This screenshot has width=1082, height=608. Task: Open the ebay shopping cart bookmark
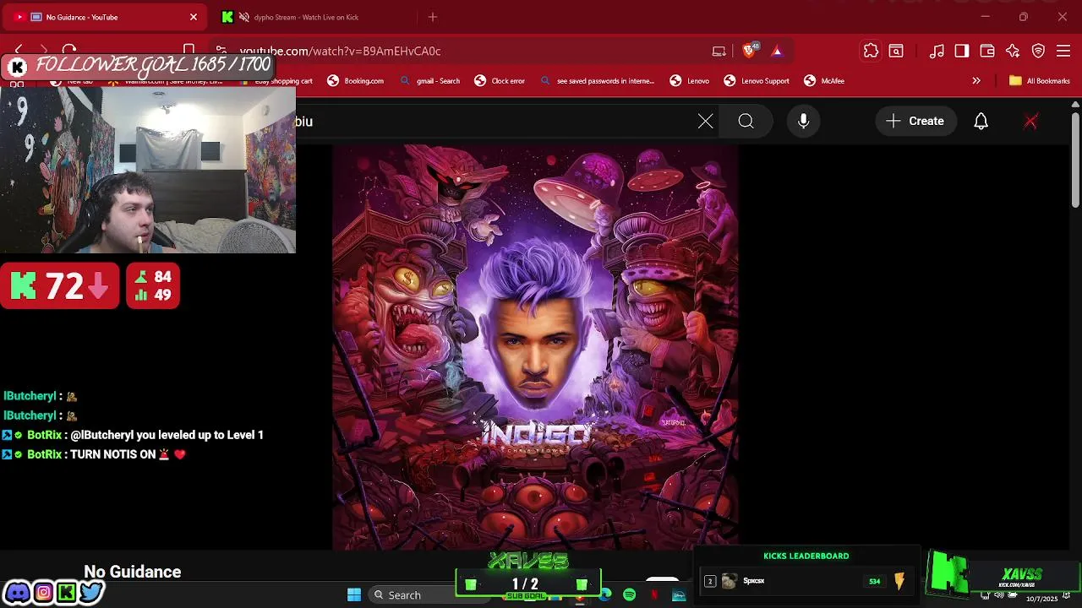click(277, 81)
